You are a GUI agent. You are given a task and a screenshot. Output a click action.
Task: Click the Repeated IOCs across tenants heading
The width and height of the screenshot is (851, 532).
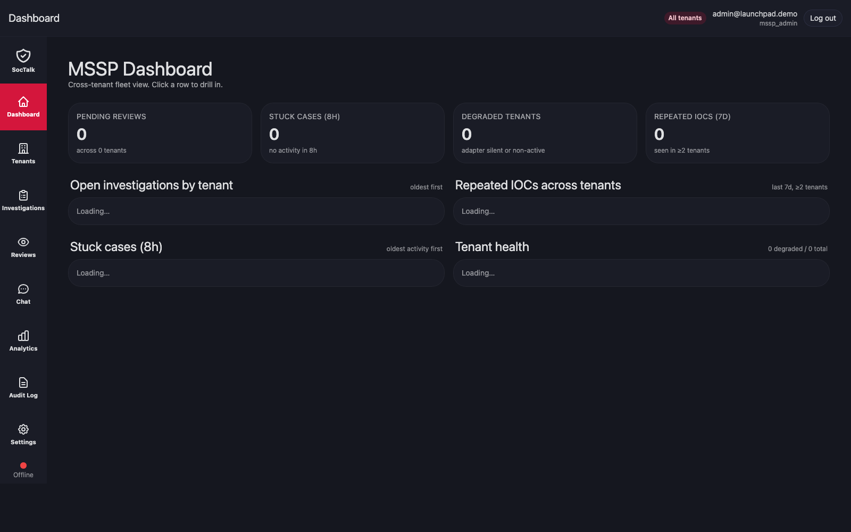pos(538,185)
